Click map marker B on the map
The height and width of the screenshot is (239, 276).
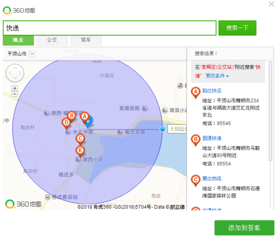coord(72,116)
